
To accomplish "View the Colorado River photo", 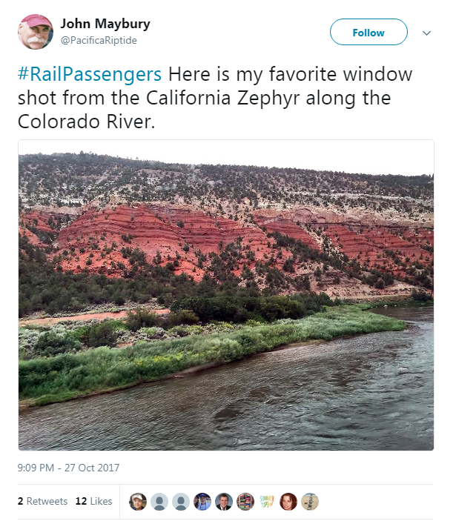I will (226, 295).
